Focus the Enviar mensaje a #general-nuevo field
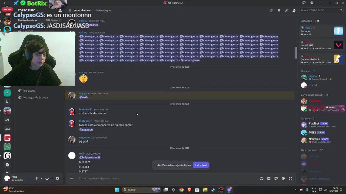Screen dimensions: 346x194 tap(168, 178)
